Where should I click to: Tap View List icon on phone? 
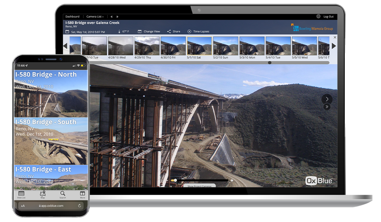click(21, 194)
